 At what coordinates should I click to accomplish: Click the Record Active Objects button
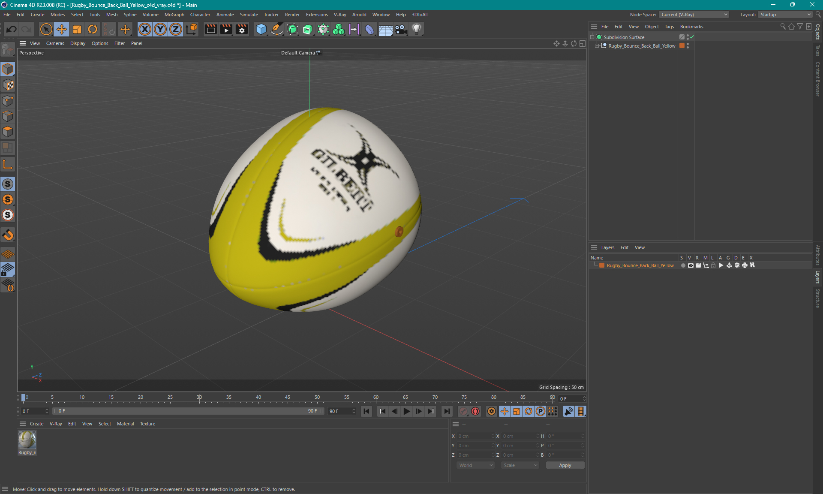click(463, 411)
